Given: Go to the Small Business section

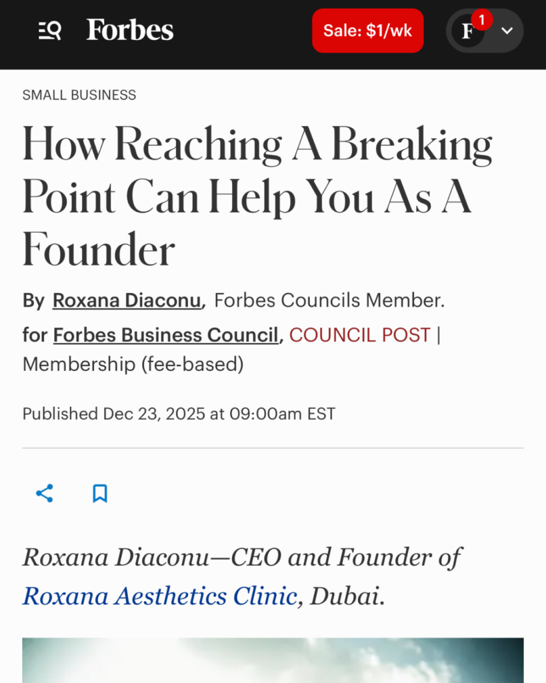Looking at the screenshot, I should 79,95.
